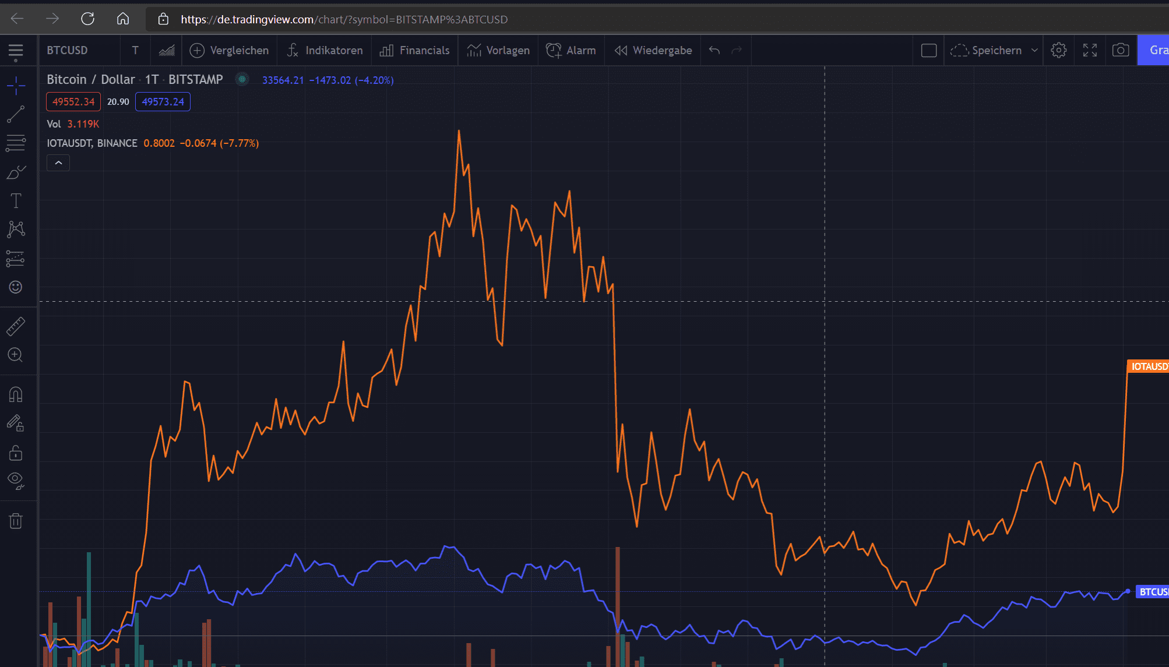The image size is (1169, 667).
Task: Open the Fibonacci retracement tools
Action: coord(16,143)
